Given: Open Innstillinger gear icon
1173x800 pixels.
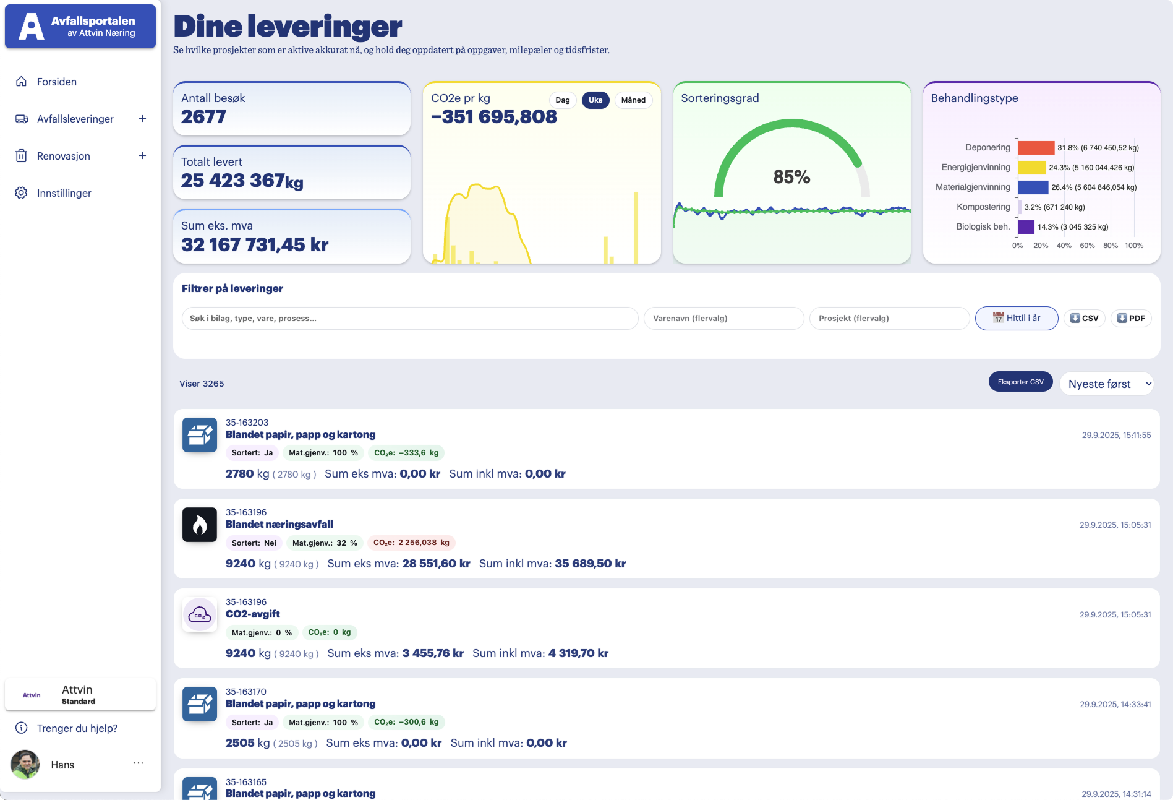Looking at the screenshot, I should click(22, 193).
